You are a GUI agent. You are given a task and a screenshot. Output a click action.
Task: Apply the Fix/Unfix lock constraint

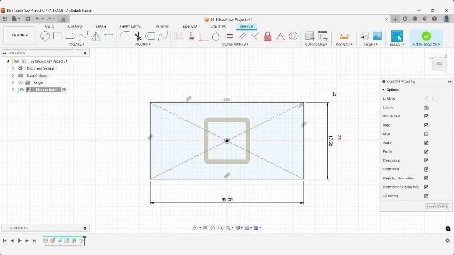[267, 36]
